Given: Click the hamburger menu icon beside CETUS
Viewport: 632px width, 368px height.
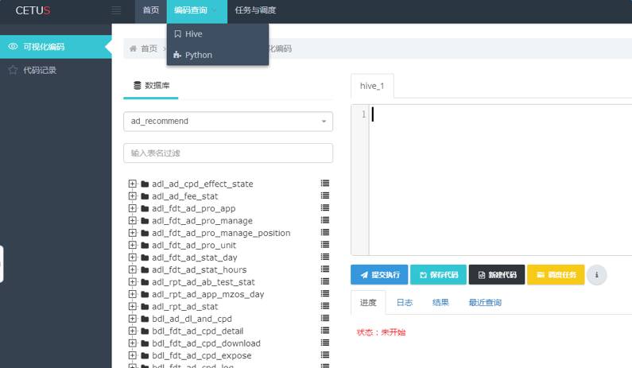Looking at the screenshot, I should point(116,10).
